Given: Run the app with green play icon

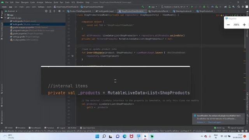Looking at the screenshot, I should pyautogui.click(x=192, y=7).
